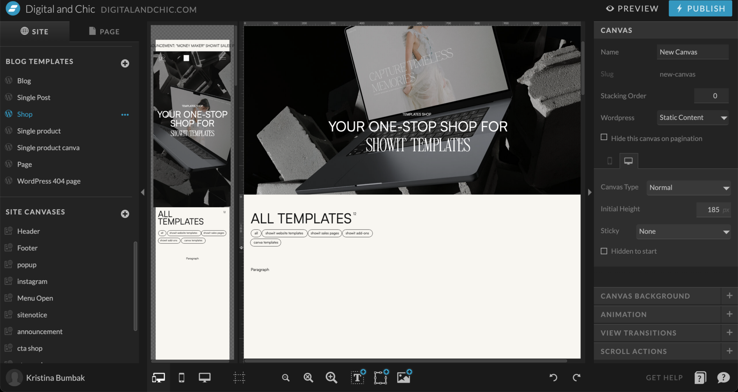The height and width of the screenshot is (392, 738).
Task: Zoom in on the canvas
Action: [331, 378]
